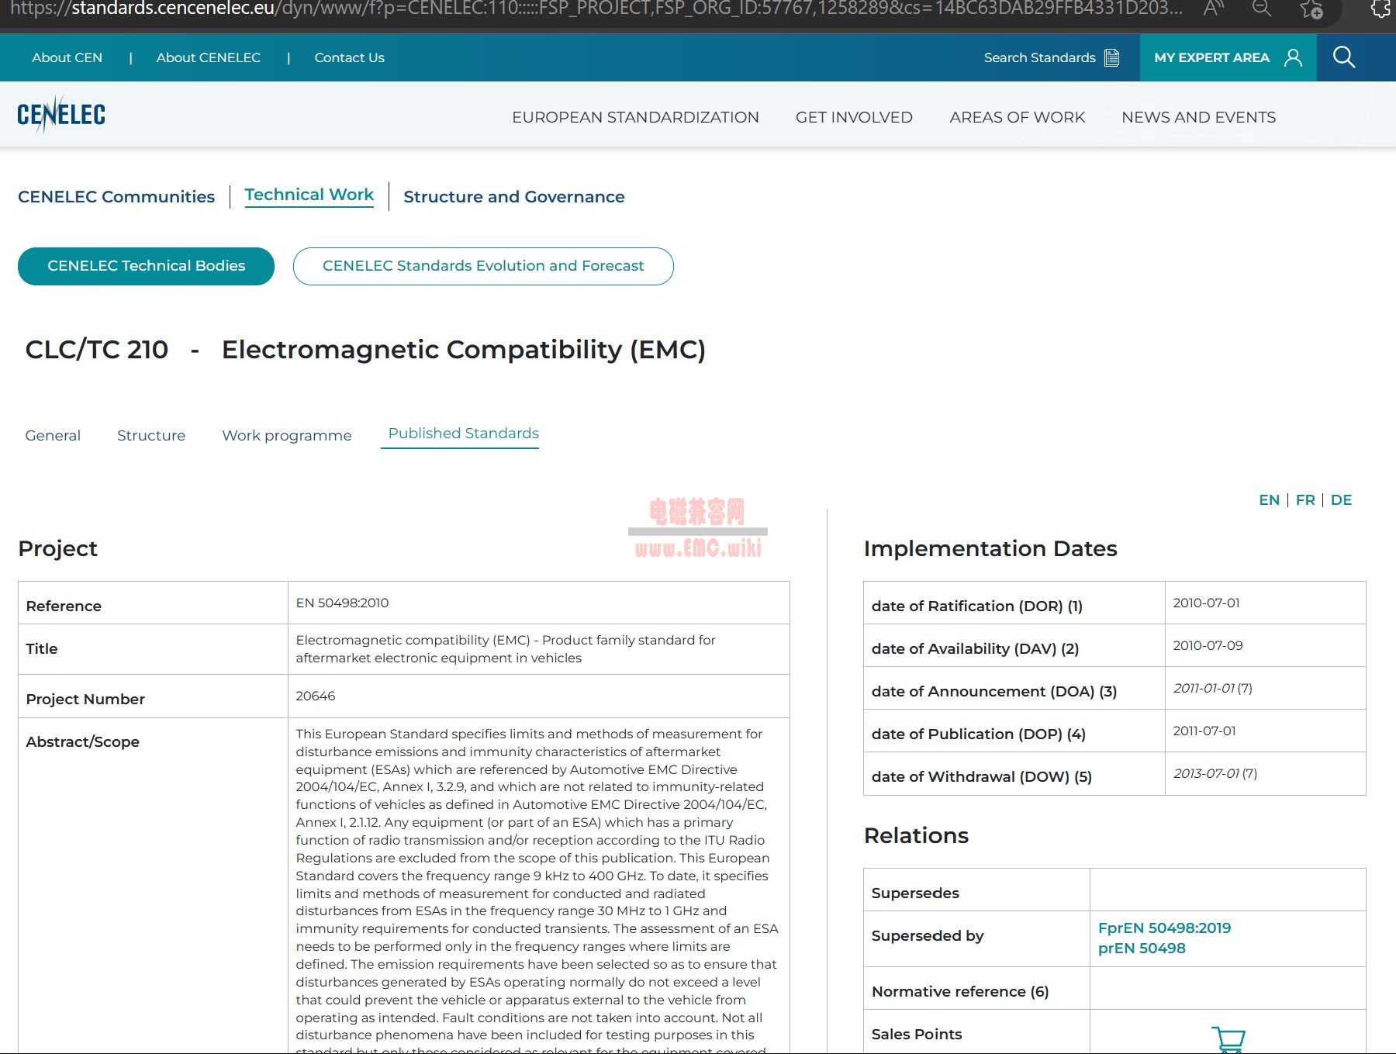Open About CENELEC link
This screenshot has width=1396, height=1054.
(208, 57)
